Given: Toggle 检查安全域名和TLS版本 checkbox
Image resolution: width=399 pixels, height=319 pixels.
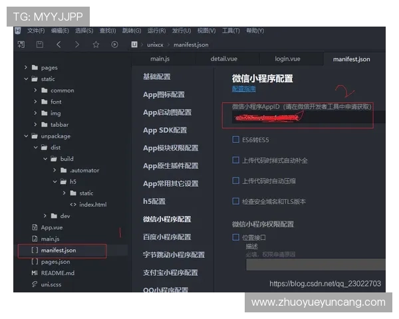Looking at the screenshot, I should pyautogui.click(x=236, y=201).
